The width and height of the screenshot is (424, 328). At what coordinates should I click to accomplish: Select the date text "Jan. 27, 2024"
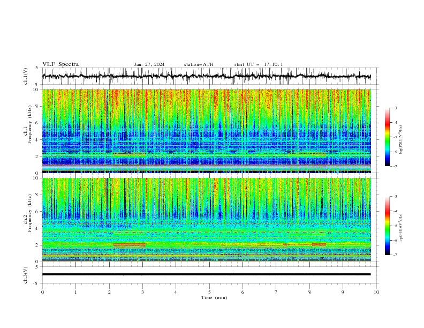point(149,64)
